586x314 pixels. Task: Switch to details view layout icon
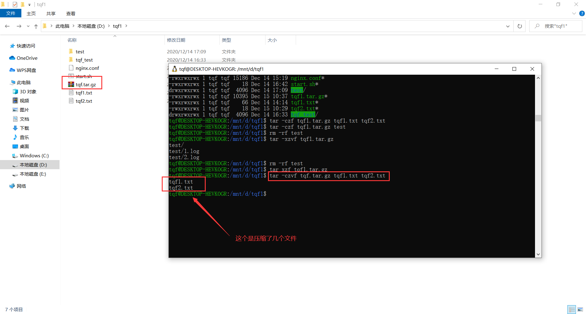point(572,309)
